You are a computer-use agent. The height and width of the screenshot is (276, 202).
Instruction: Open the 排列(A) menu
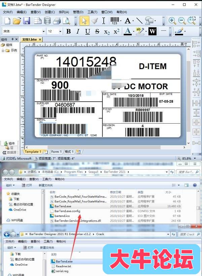64,12
